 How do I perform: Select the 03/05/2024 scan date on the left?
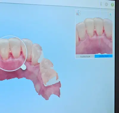(x=85, y=56)
